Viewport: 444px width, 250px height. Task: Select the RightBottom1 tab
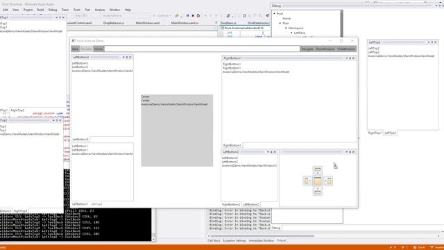[232, 145]
